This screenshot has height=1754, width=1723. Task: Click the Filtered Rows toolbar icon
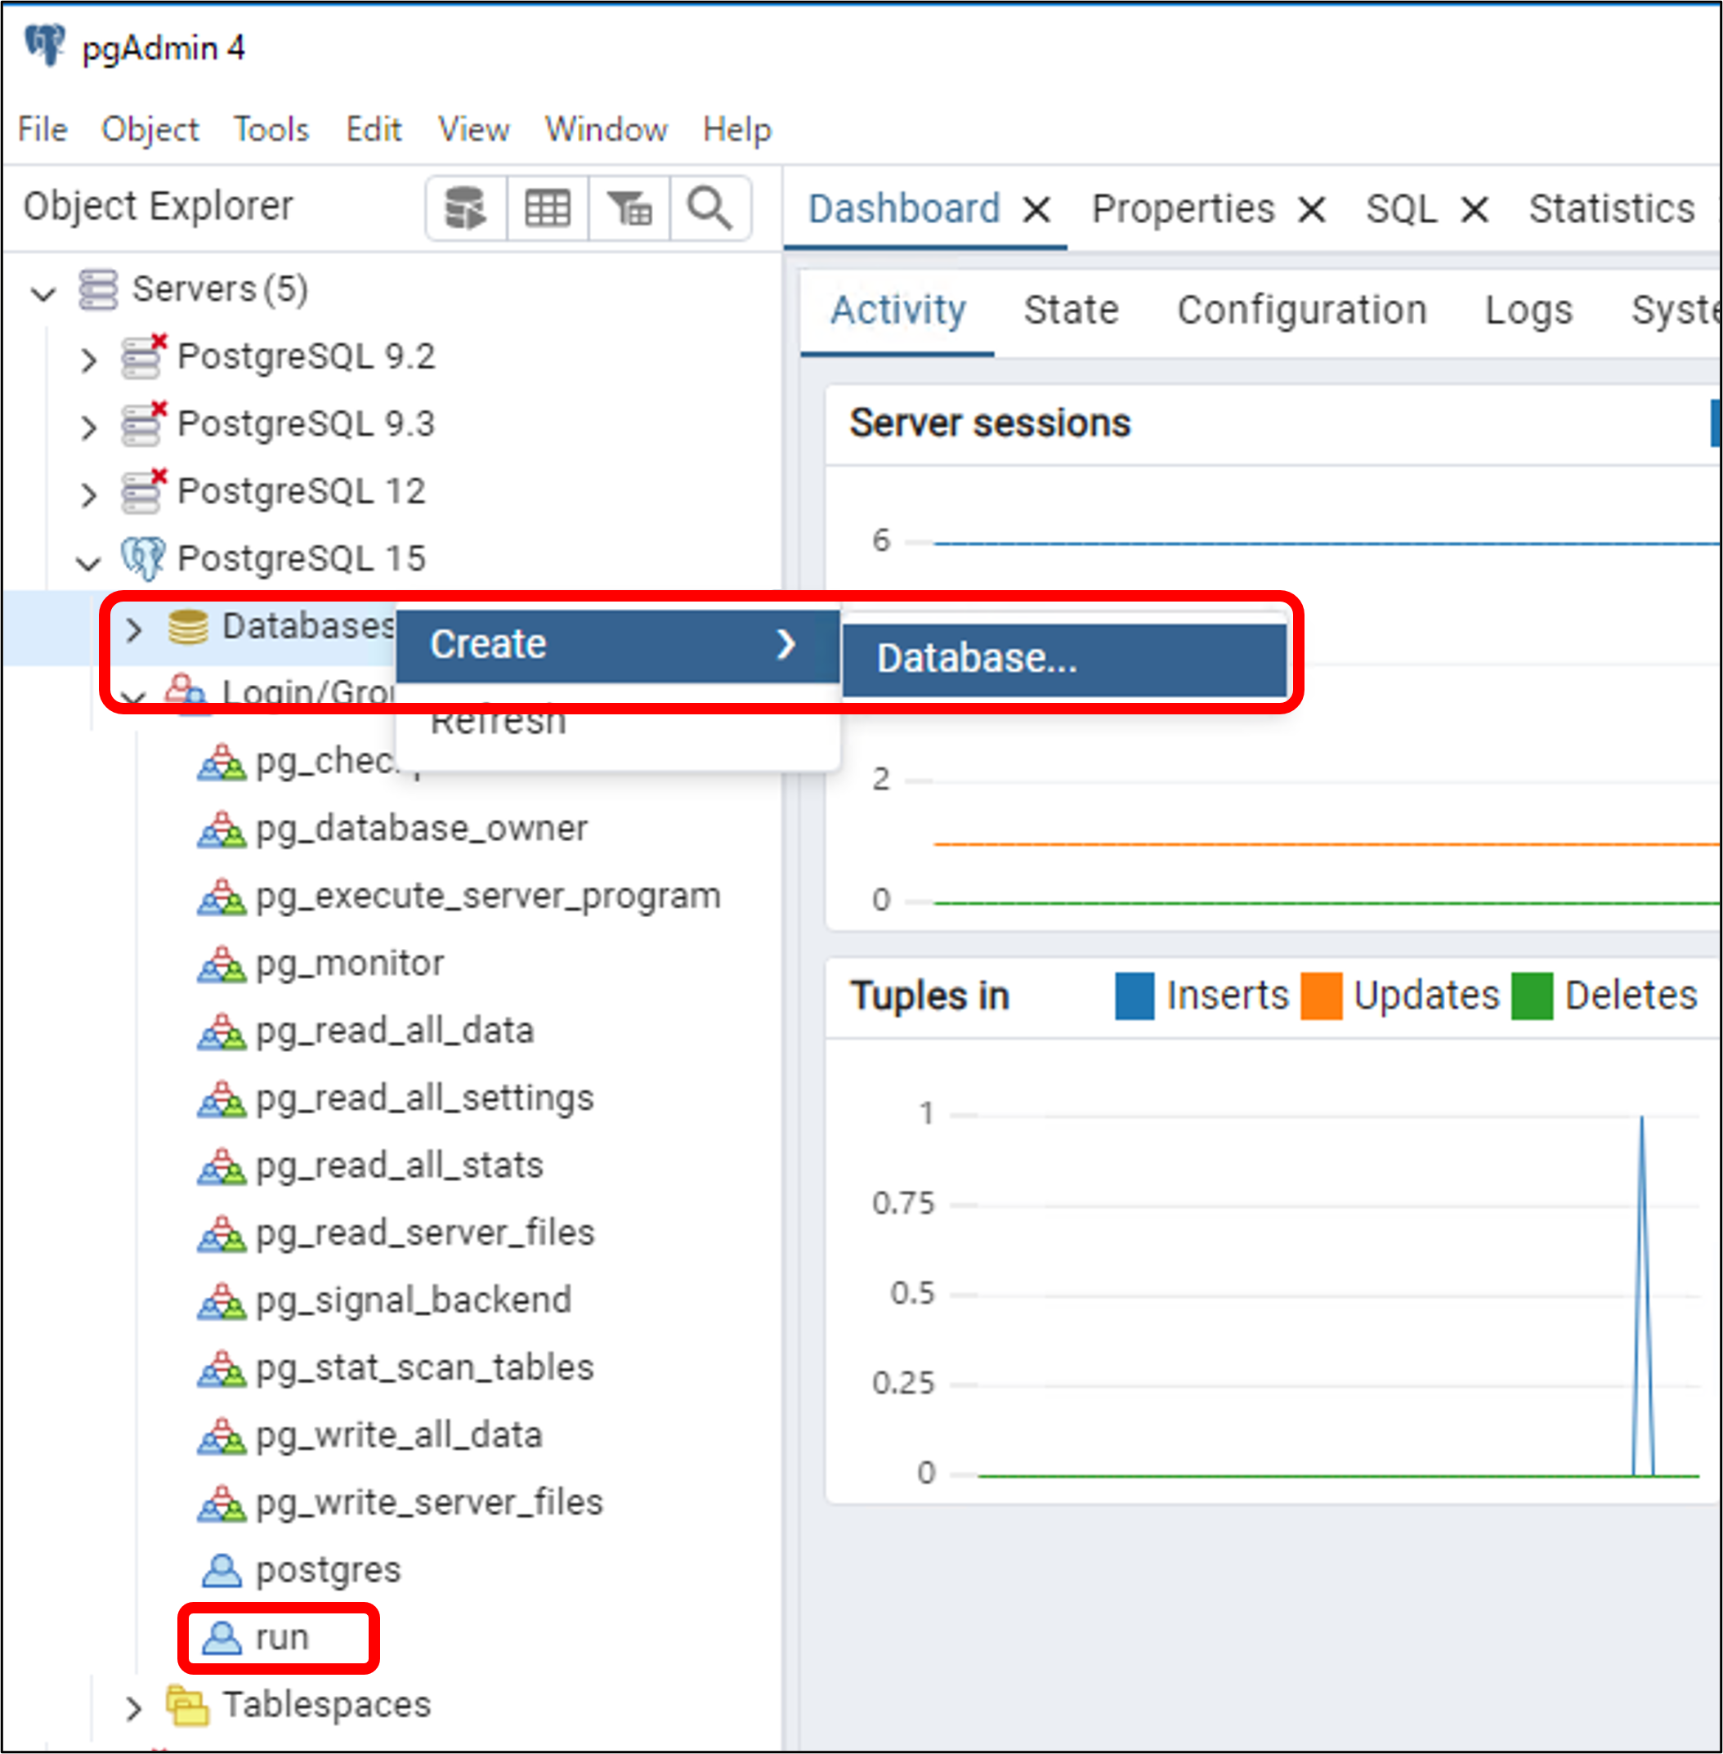[x=629, y=208]
